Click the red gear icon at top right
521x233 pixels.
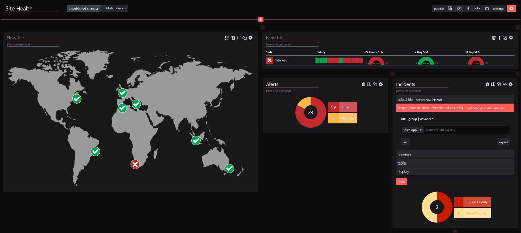pos(511,8)
